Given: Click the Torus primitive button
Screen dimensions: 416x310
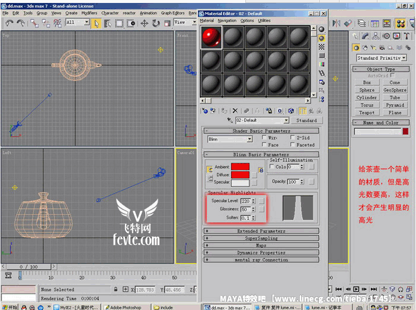Looking at the screenshot, I should (367, 105).
